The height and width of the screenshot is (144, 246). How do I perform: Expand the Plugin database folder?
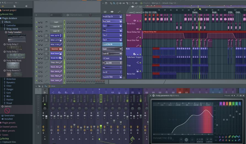(x=9, y=18)
